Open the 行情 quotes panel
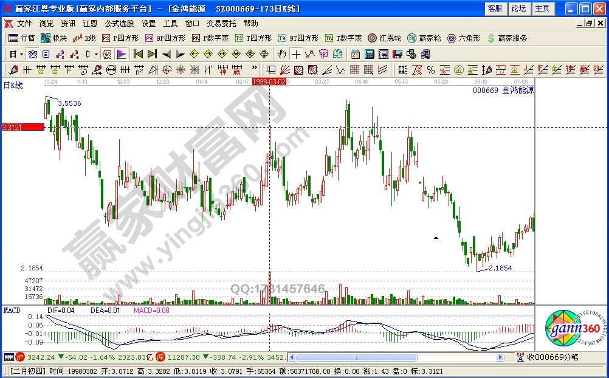This screenshot has height=378, width=609. click(24, 38)
